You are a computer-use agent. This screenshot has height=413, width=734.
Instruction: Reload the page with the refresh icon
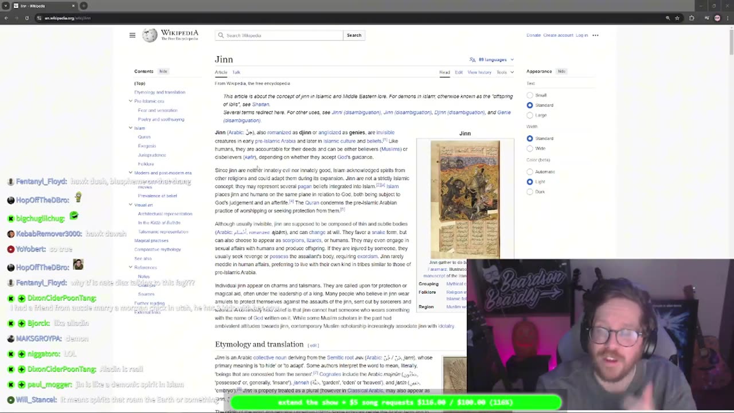[27, 18]
